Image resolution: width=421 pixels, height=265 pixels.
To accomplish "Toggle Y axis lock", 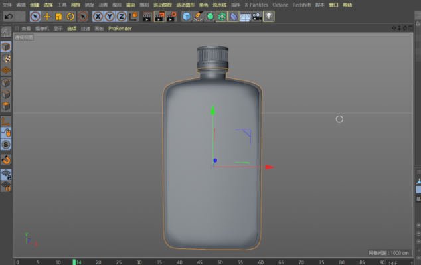I will tap(110, 17).
